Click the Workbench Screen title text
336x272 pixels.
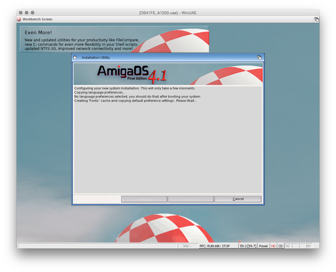point(38,19)
